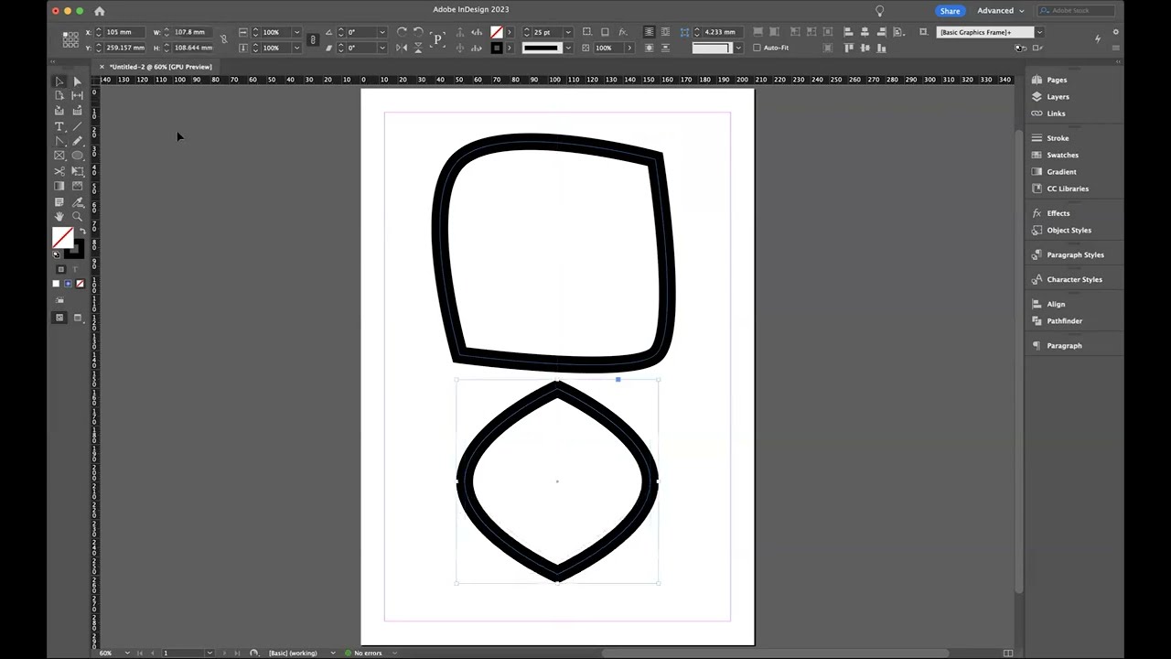The width and height of the screenshot is (1171, 659).
Task: Click the fill swatch in control bar
Action: coord(497,32)
